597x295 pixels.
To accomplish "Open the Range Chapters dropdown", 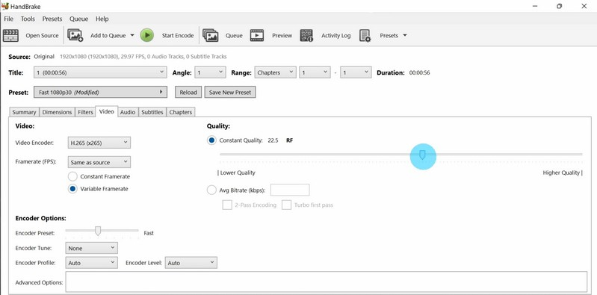I will pos(275,72).
